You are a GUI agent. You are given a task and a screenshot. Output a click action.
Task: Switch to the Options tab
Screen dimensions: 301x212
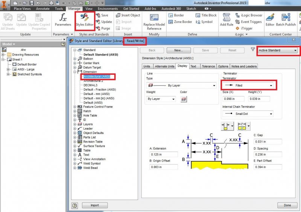click(223, 66)
